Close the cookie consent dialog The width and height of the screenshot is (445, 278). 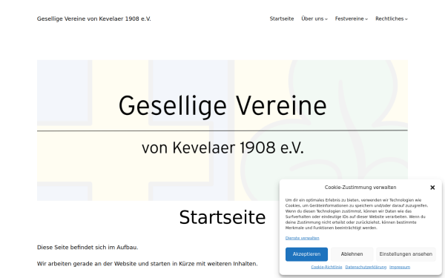click(432, 188)
